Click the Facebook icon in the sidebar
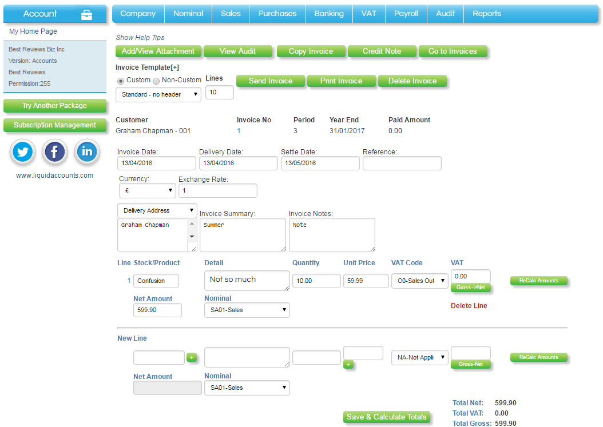Viewport: 603px width, 427px height. click(54, 151)
